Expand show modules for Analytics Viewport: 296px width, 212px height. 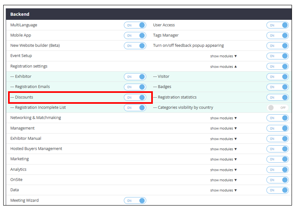[223, 170]
